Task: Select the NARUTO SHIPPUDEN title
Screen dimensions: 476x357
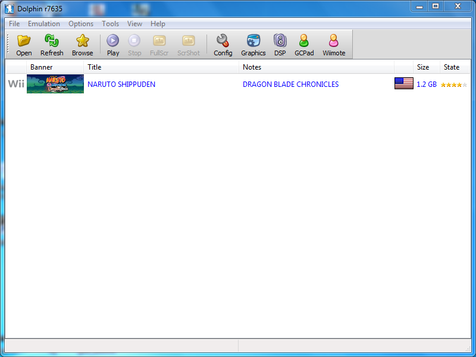Action: click(121, 84)
